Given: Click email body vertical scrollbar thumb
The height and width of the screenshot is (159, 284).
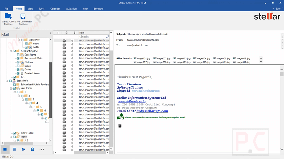Looking at the screenshot, I should pos(282,74).
